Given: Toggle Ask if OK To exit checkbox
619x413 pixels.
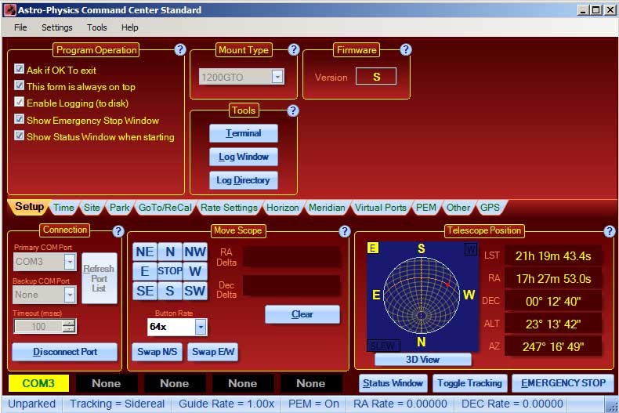Looking at the screenshot, I should [19, 69].
